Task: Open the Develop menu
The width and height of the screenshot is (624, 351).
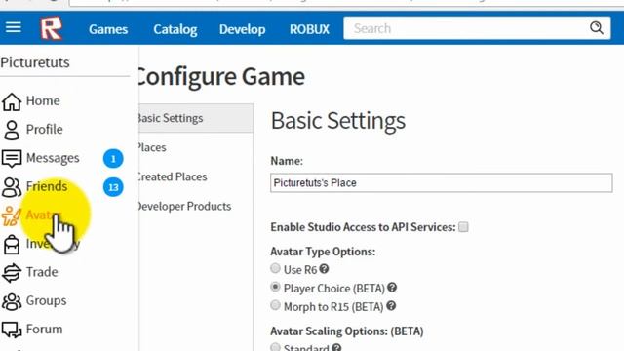Action: coord(242,29)
